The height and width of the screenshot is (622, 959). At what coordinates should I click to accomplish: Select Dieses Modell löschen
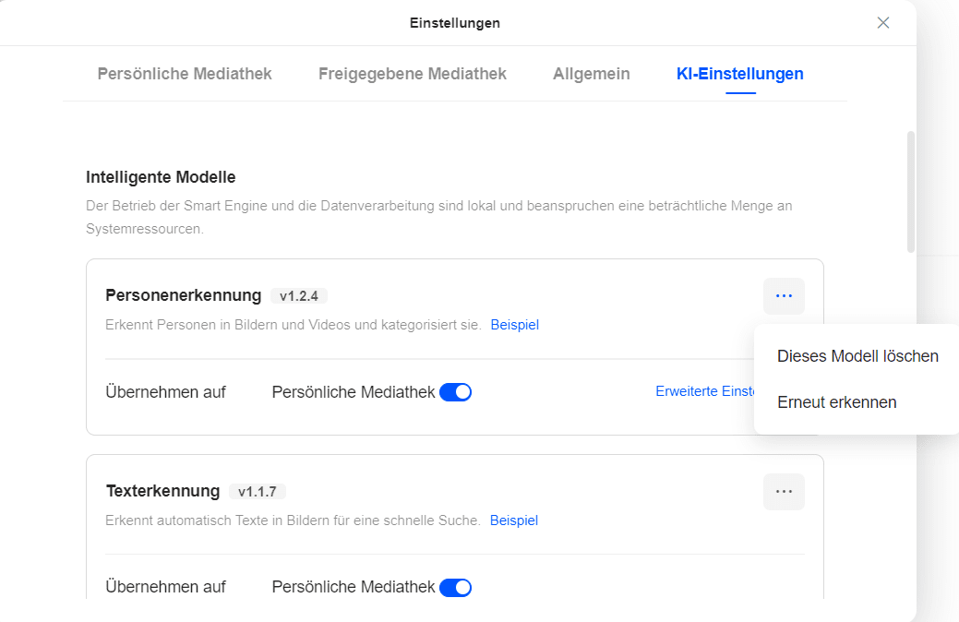point(857,355)
